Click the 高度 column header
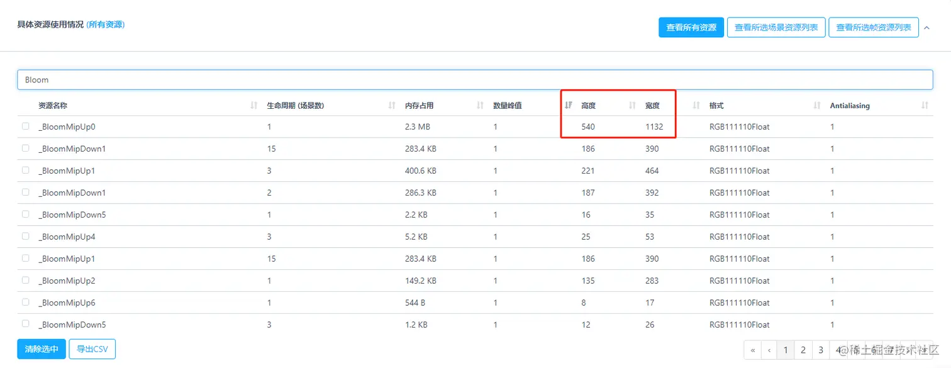Image resolution: width=951 pixels, height=368 pixels. click(588, 106)
